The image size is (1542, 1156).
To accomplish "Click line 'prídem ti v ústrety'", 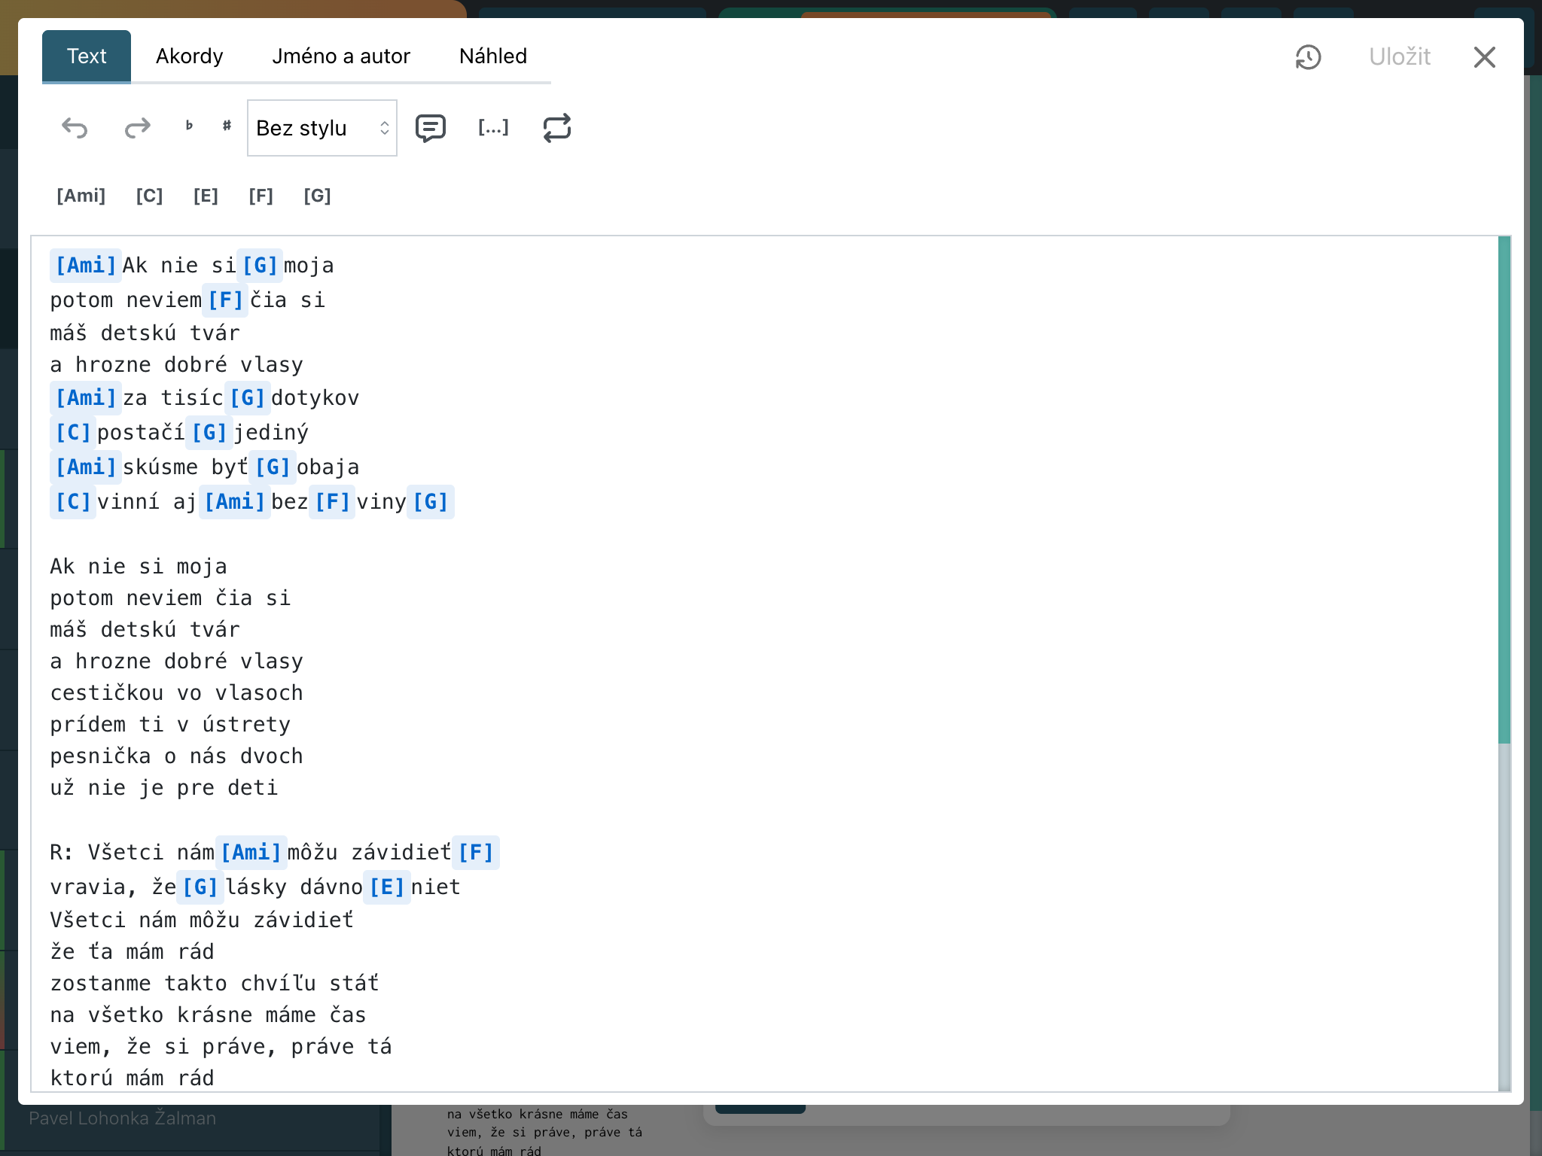I will [x=170, y=724].
